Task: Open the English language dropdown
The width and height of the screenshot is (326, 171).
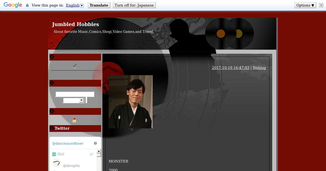Action: tap(75, 5)
